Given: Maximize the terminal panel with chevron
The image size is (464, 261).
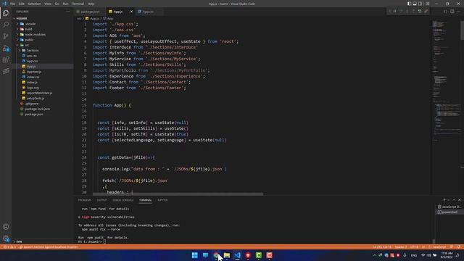Looking at the screenshot, I should [x=454, y=200].
